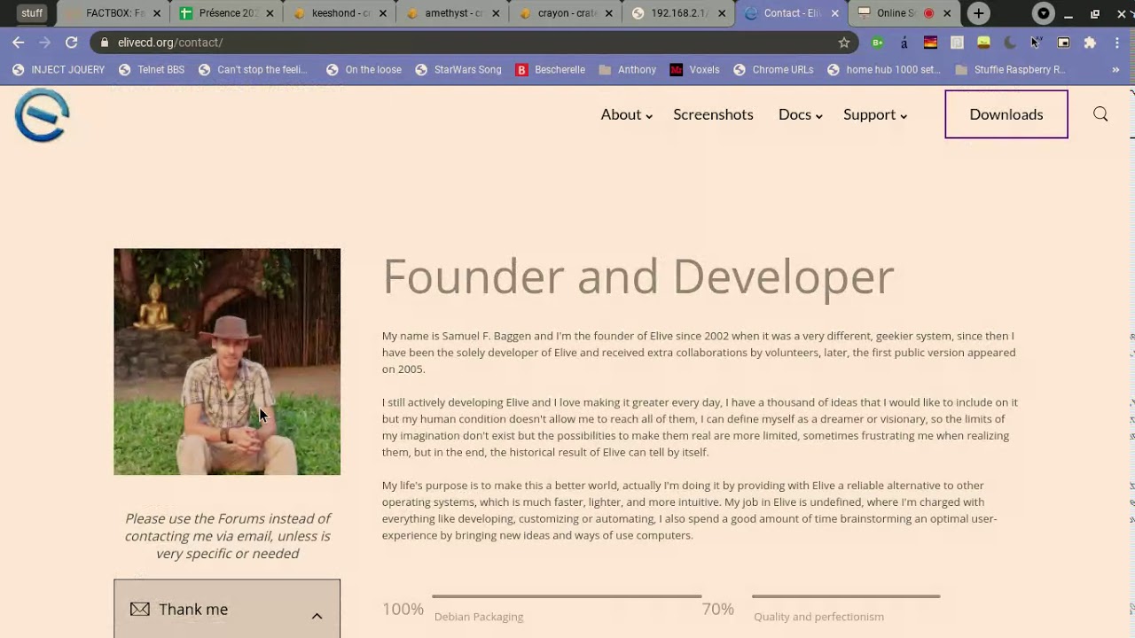Collapse the Thank me panel chevron
This screenshot has height=638, width=1135.
pyautogui.click(x=317, y=616)
